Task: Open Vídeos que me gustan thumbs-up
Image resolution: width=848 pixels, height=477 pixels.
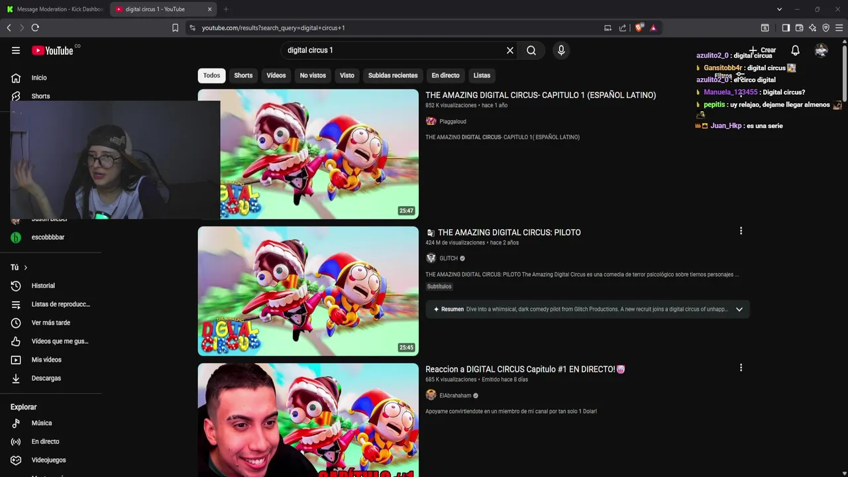Action: point(16,341)
